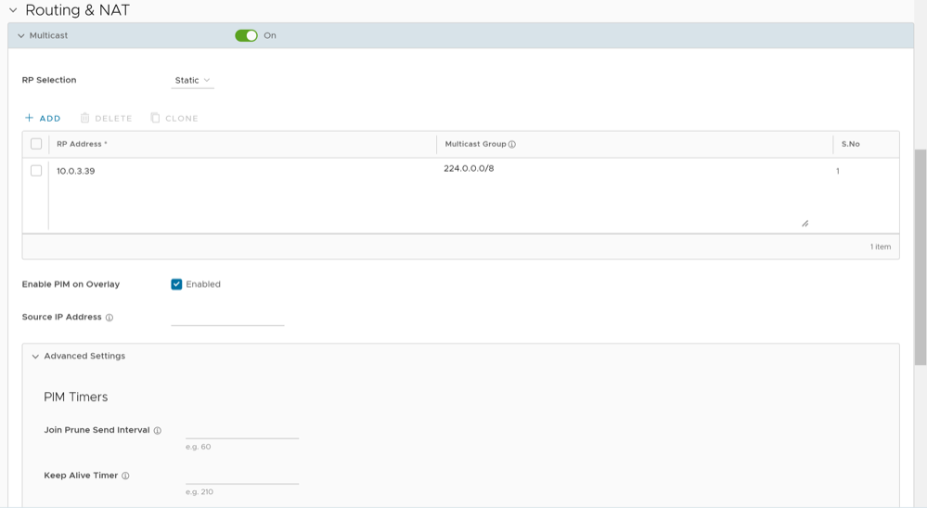The image size is (927, 508).
Task: Open the RP Selection Static dropdown
Action: coord(192,81)
